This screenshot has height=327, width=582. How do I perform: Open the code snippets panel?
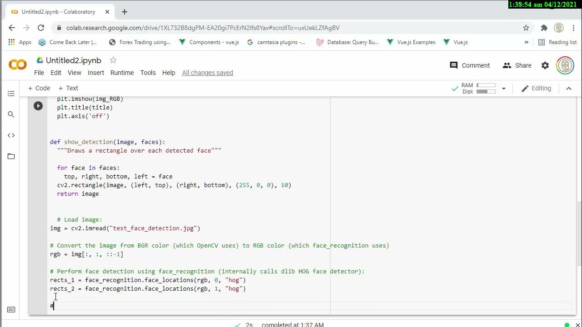point(11,135)
